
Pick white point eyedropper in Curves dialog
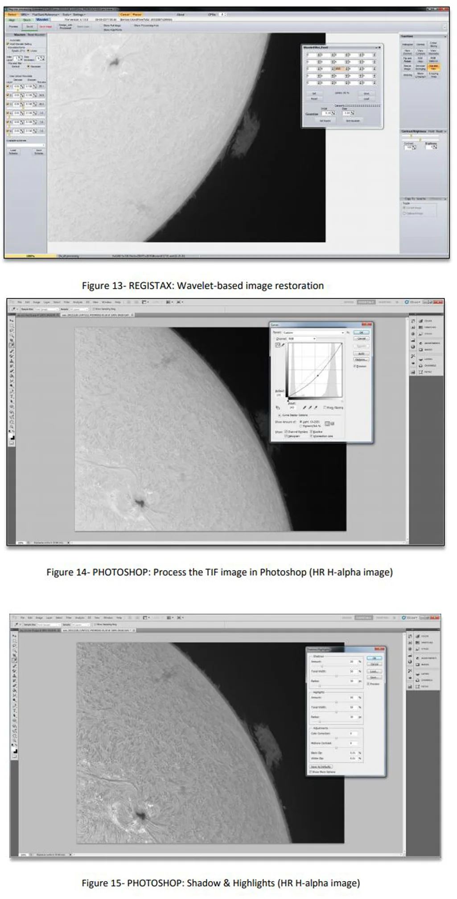(x=316, y=407)
